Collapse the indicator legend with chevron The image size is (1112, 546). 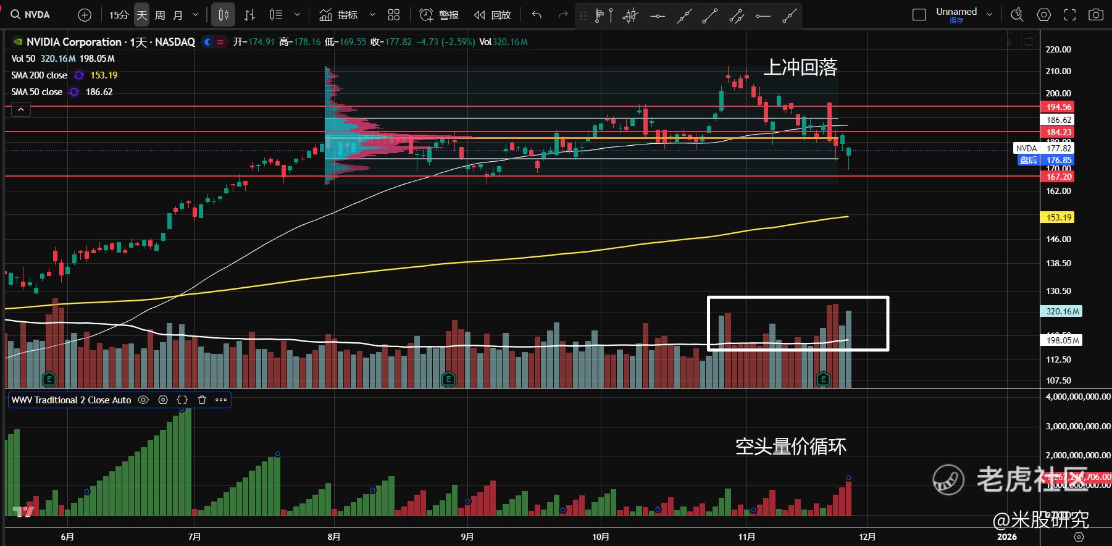[20, 110]
